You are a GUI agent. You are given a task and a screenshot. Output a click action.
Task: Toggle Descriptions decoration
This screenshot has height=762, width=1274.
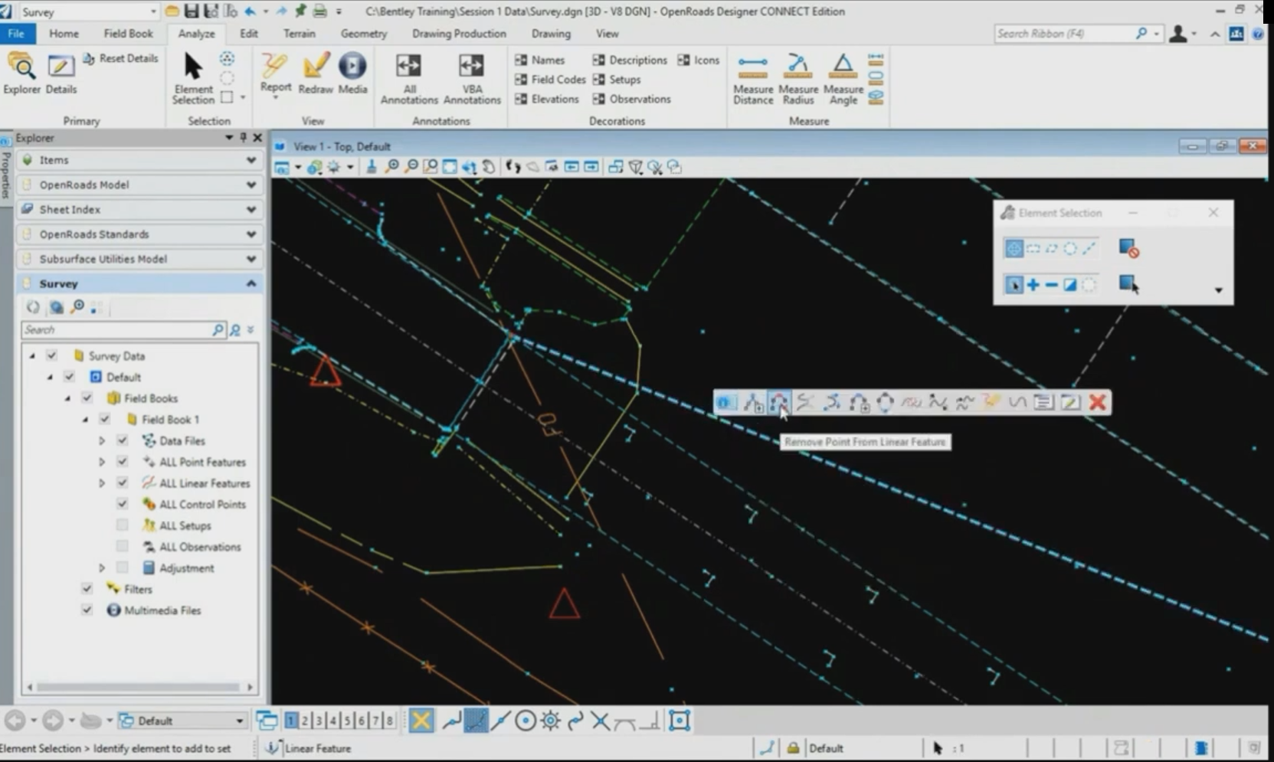pos(630,60)
